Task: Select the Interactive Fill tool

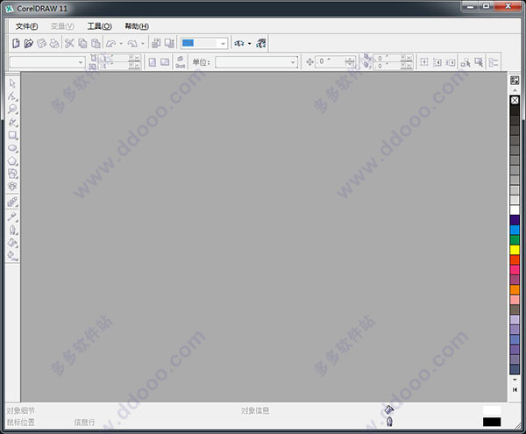Action: (12, 256)
